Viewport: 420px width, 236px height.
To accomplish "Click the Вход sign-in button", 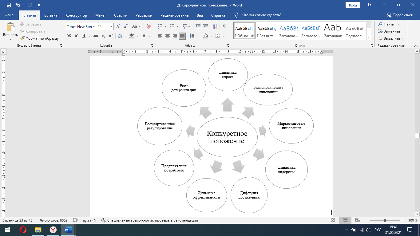I will pyautogui.click(x=353, y=5).
